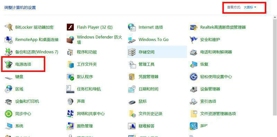Click the 程序和功能 link
This screenshot has width=277, height=137.
(87, 52)
